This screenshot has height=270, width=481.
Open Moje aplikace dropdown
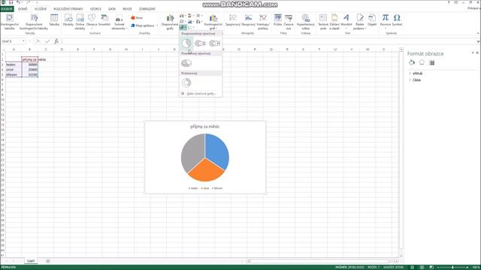point(144,25)
